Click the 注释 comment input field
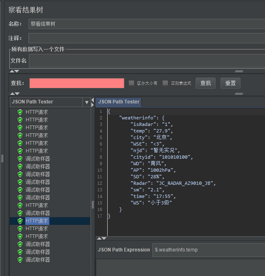 [x=147, y=38]
